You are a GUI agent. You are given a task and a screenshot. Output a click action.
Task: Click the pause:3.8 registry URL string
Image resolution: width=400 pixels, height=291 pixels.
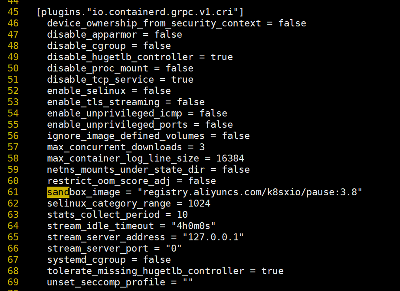[250, 192]
